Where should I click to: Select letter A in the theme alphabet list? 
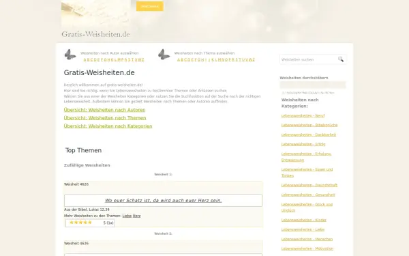[x=179, y=60]
